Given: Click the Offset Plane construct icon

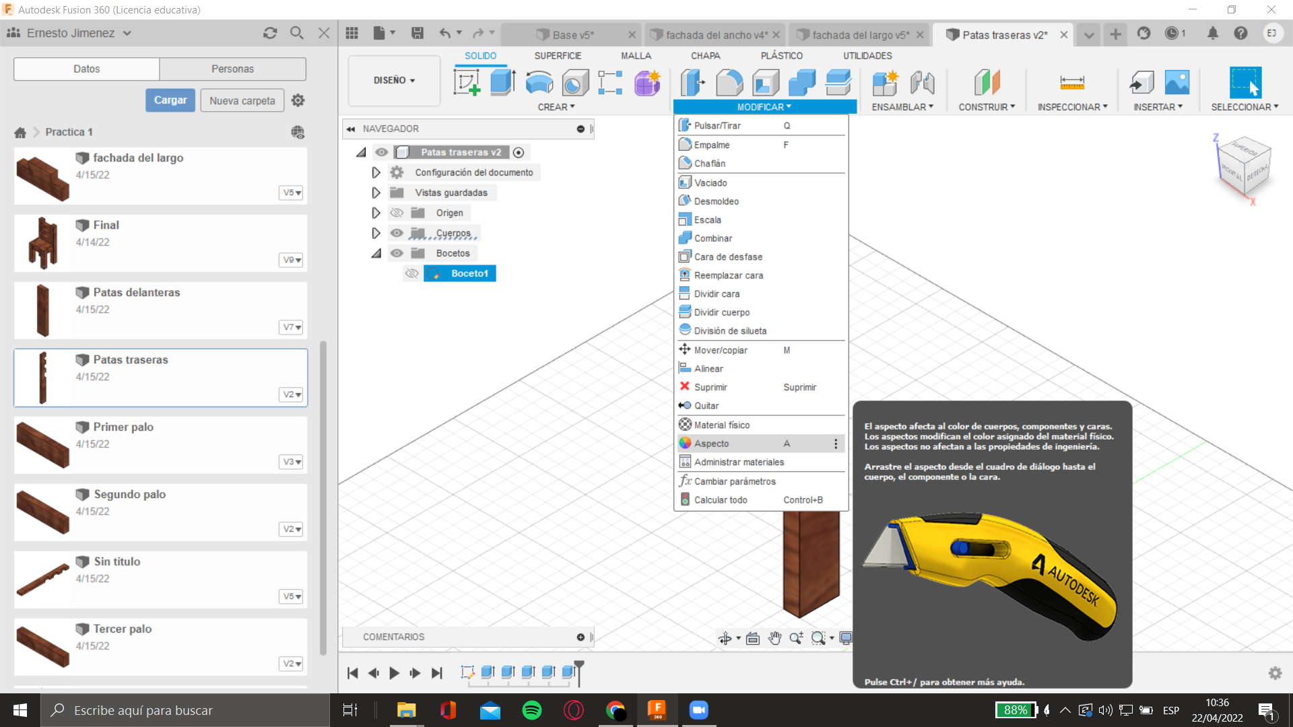Looking at the screenshot, I should click(x=987, y=83).
